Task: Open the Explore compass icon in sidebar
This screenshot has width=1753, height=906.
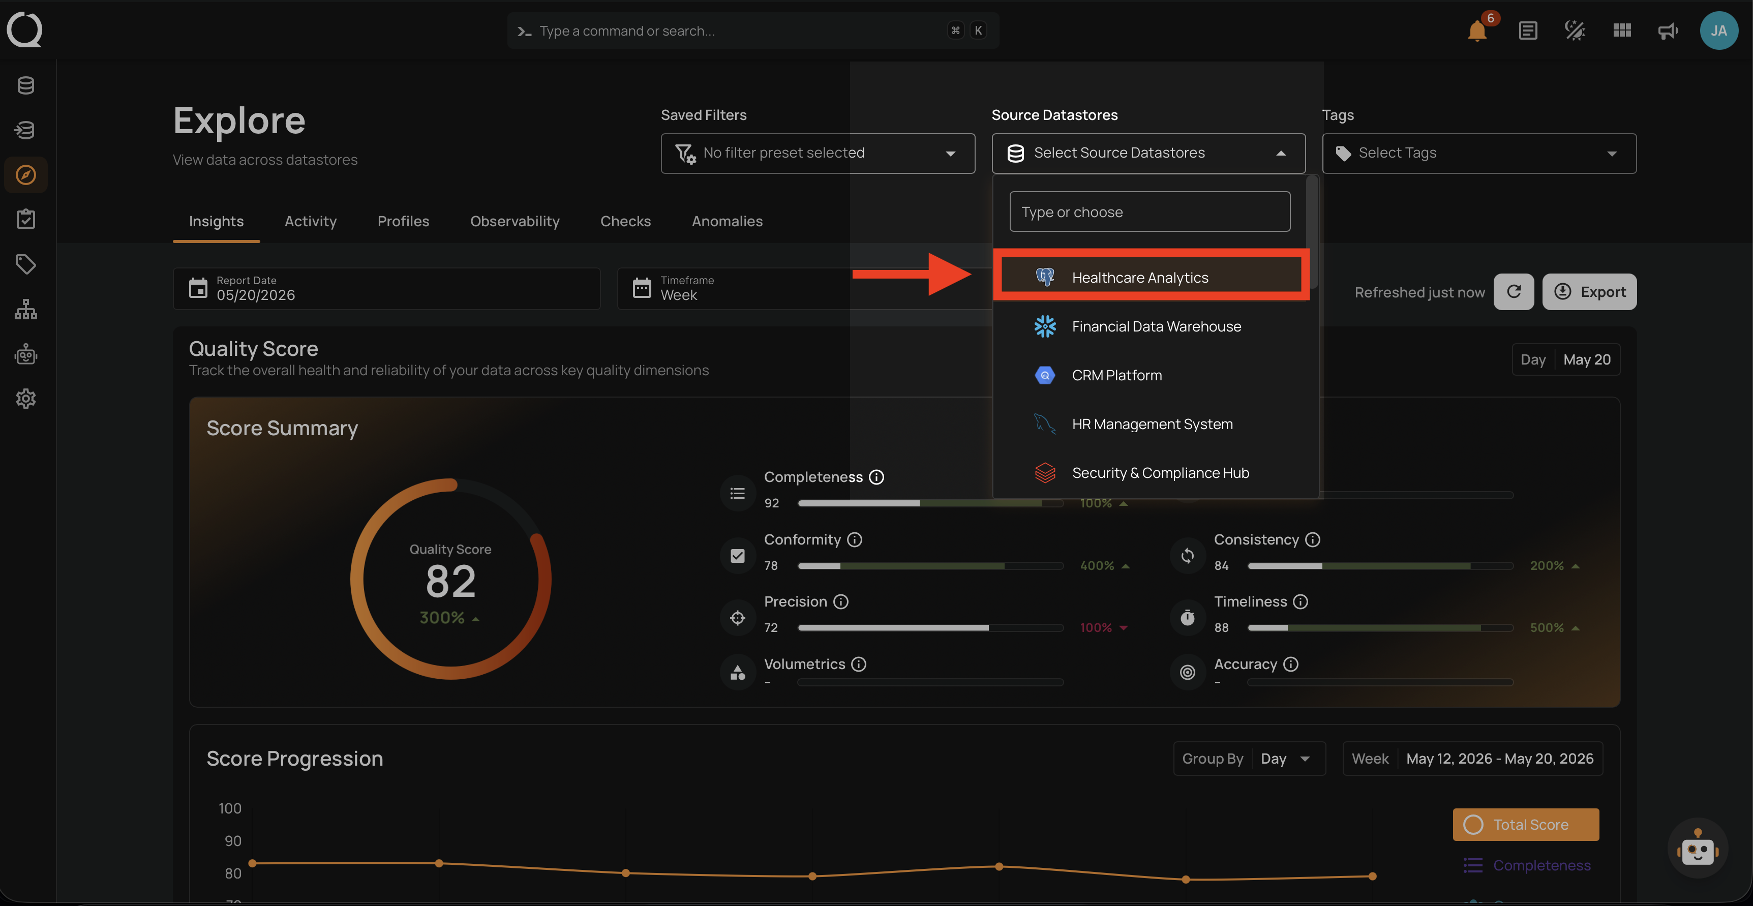Action: 26,175
